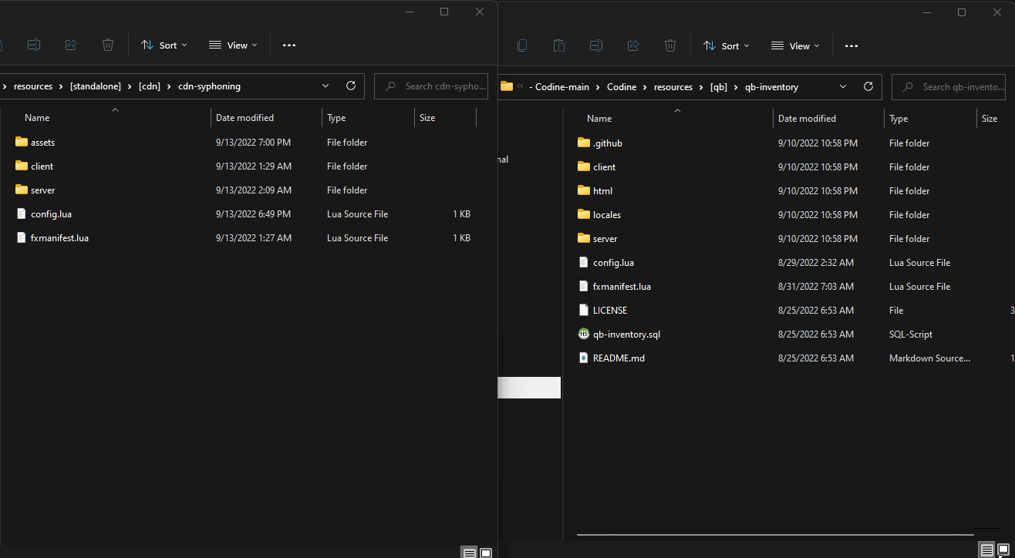1015x558 pixels.
Task: Click the paste icon in right window toolbar
Action: coord(559,46)
